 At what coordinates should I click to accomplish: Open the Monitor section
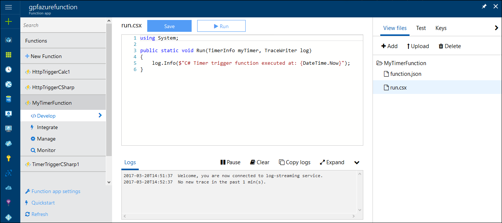point(63,150)
